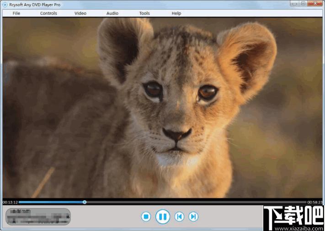Open the Controls menu
The image size is (325, 231).
click(48, 13)
